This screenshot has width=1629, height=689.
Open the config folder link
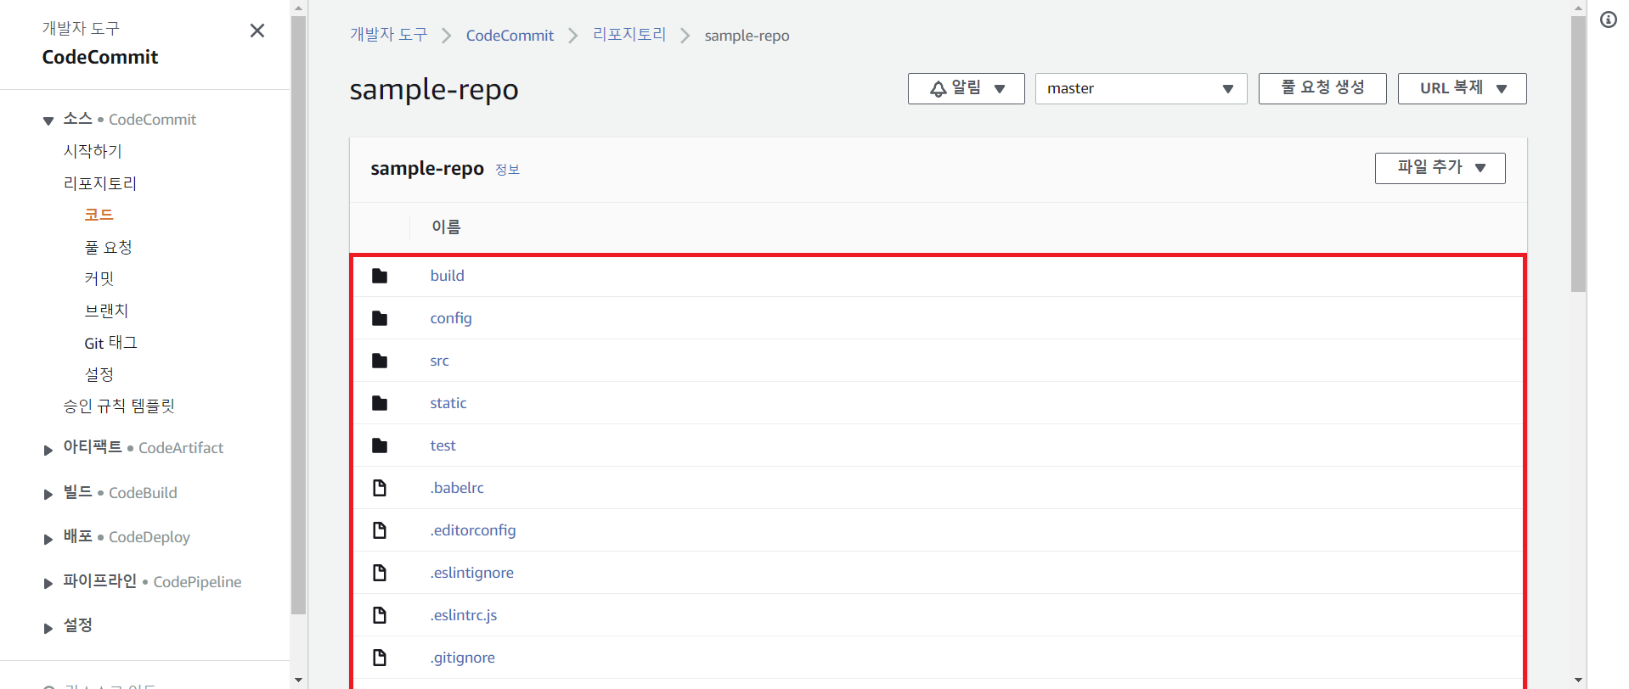coord(451,318)
